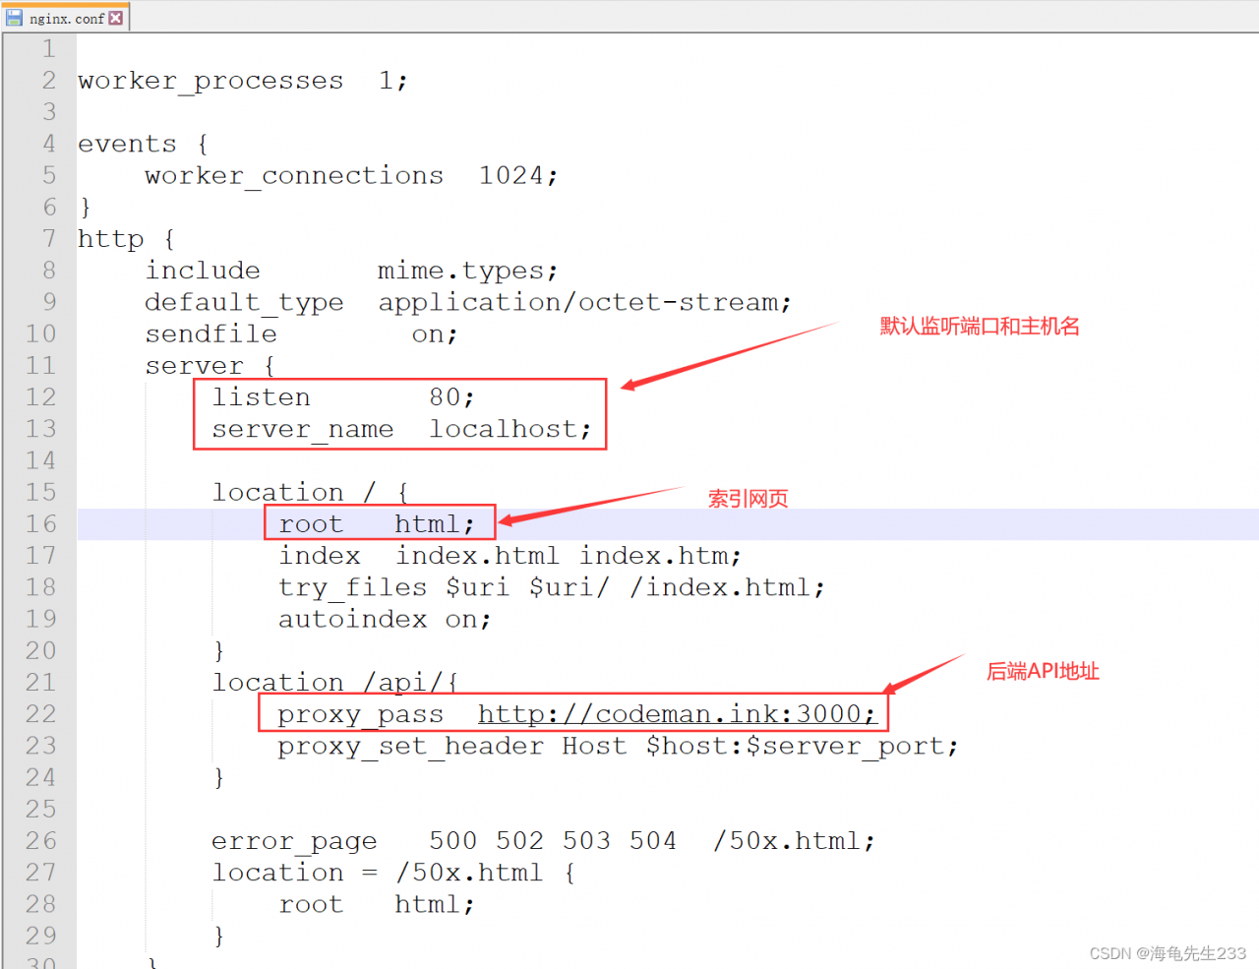
Task: Click '$host:$server_port;' value
Action: (802, 747)
